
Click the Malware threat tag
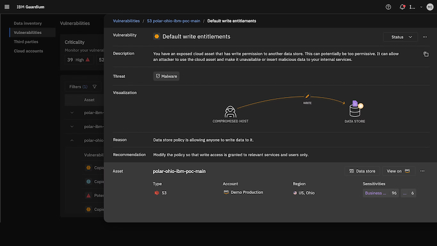(x=166, y=76)
